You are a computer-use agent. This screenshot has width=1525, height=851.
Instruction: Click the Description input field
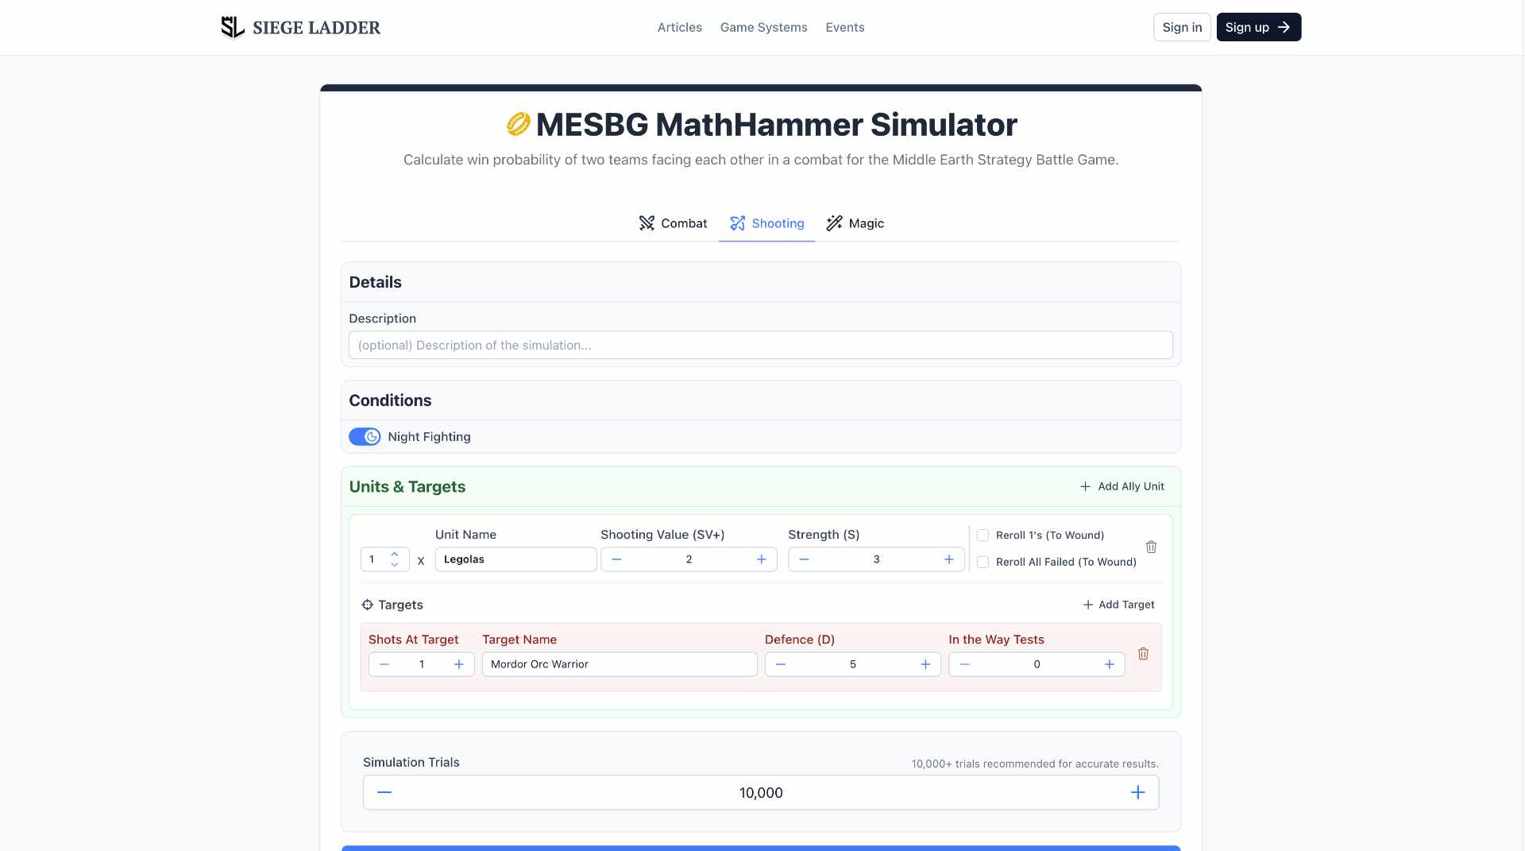[x=760, y=346]
